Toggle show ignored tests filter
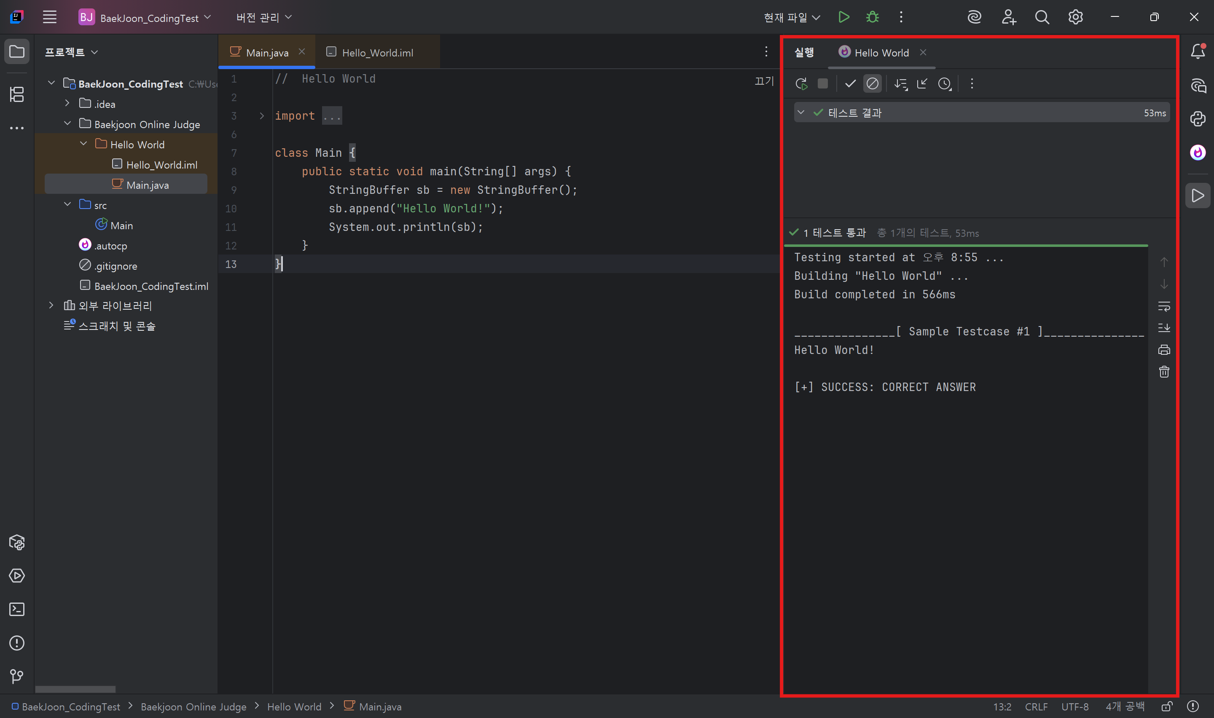Image resolution: width=1214 pixels, height=718 pixels. [873, 84]
